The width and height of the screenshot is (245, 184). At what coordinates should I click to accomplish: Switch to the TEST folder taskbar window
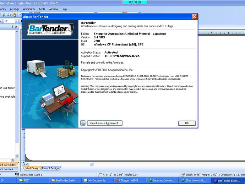(x=33, y=180)
